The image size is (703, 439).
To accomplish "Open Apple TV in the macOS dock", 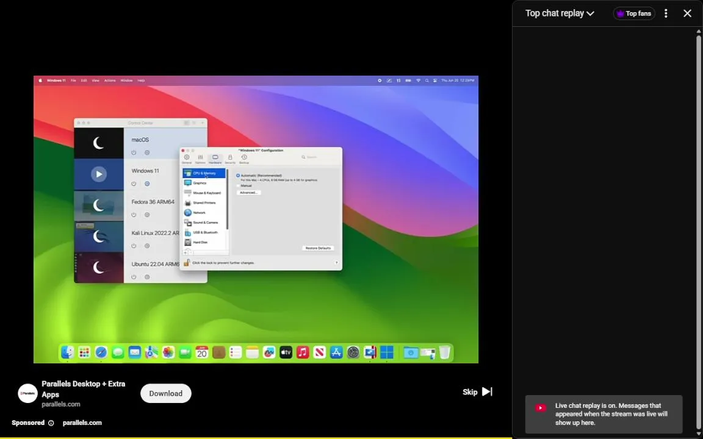I will 286,352.
